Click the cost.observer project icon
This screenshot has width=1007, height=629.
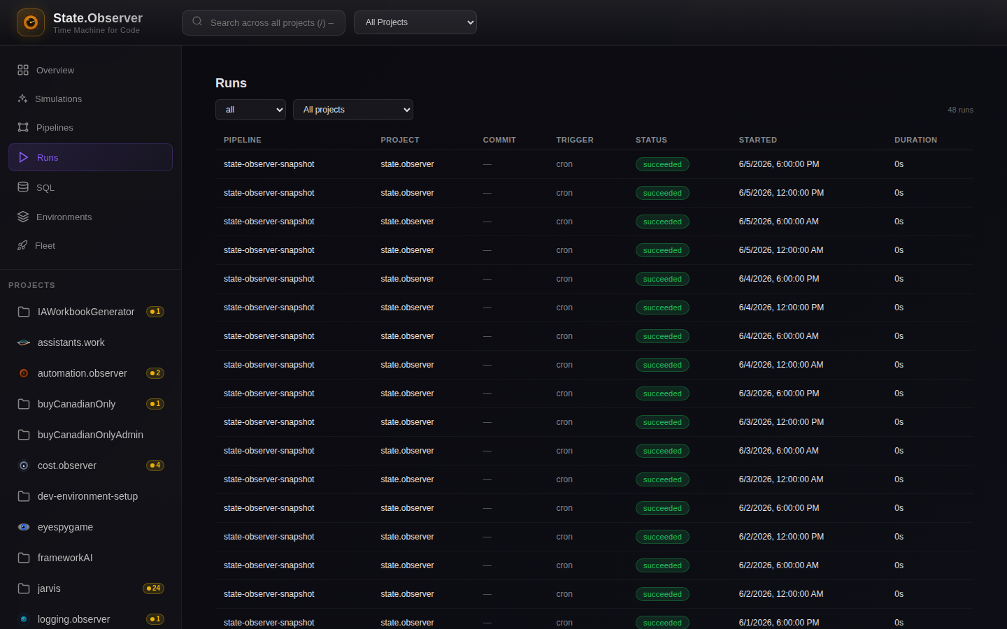click(x=24, y=465)
